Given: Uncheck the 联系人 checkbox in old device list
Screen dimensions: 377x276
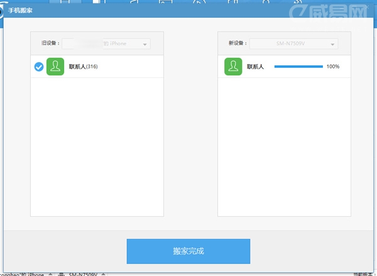Looking at the screenshot, I should [39, 67].
